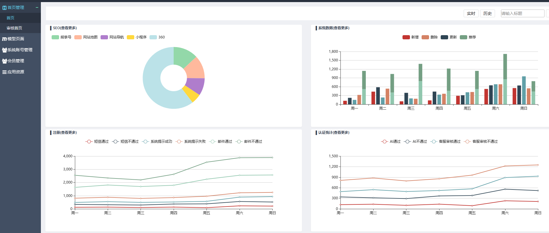
Task: Click the 历史 button
Action: [488, 13]
